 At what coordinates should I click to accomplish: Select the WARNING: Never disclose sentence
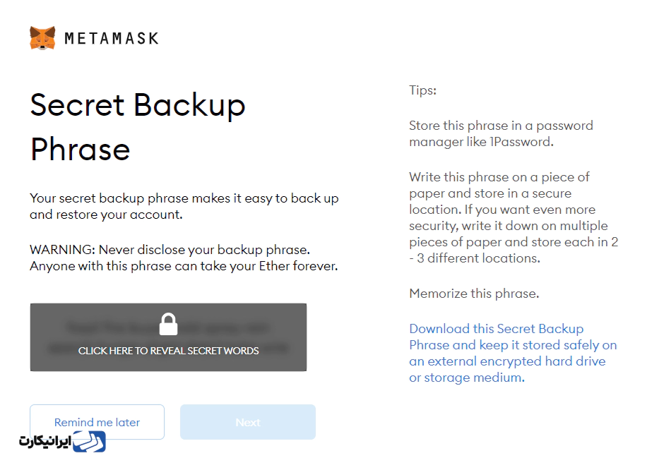pyautogui.click(x=170, y=250)
